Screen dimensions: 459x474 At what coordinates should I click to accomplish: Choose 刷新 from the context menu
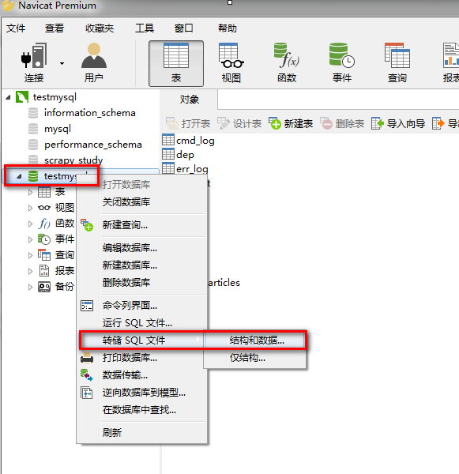142,433
